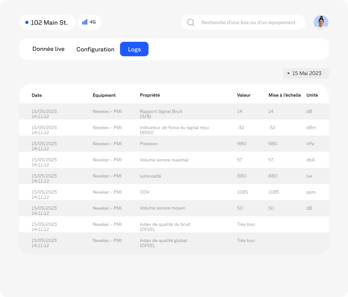Screen dimensions: 348x297
Task: Click the Valeur column header
Action: coord(244,95)
